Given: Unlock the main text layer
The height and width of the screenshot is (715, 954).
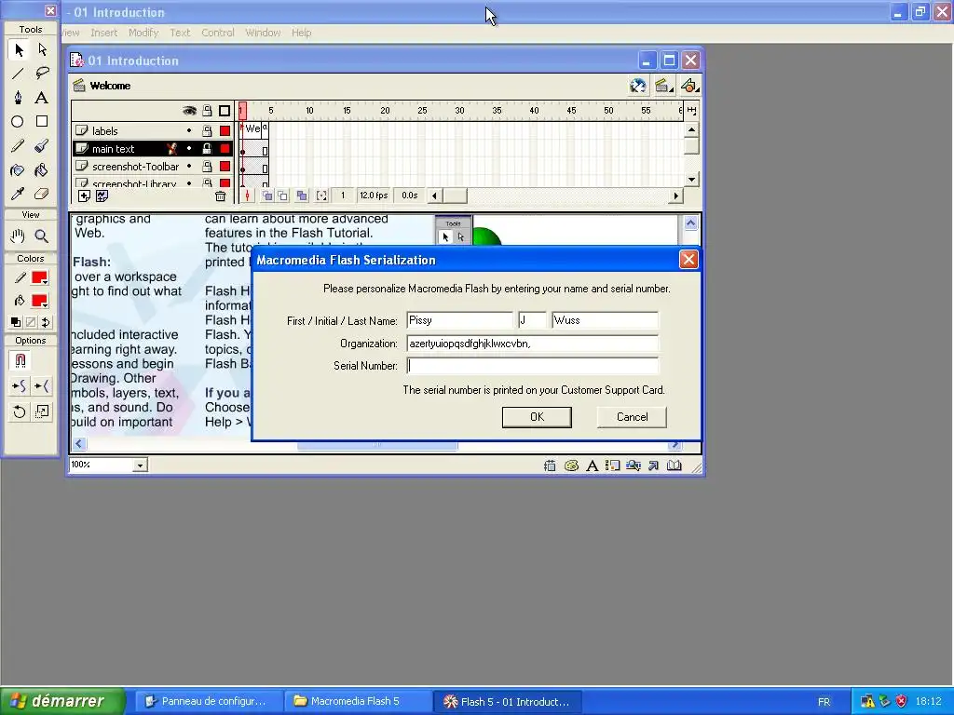Looking at the screenshot, I should [208, 148].
